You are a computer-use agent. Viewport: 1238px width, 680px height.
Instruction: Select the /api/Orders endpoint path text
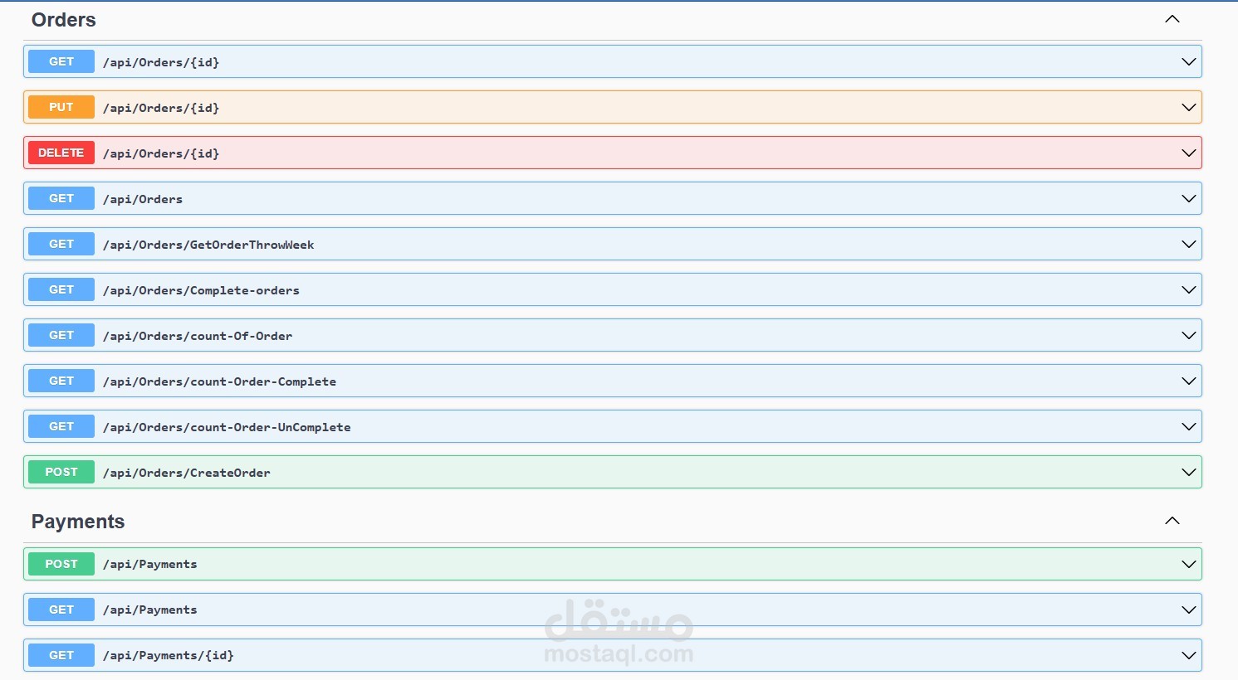click(x=143, y=198)
